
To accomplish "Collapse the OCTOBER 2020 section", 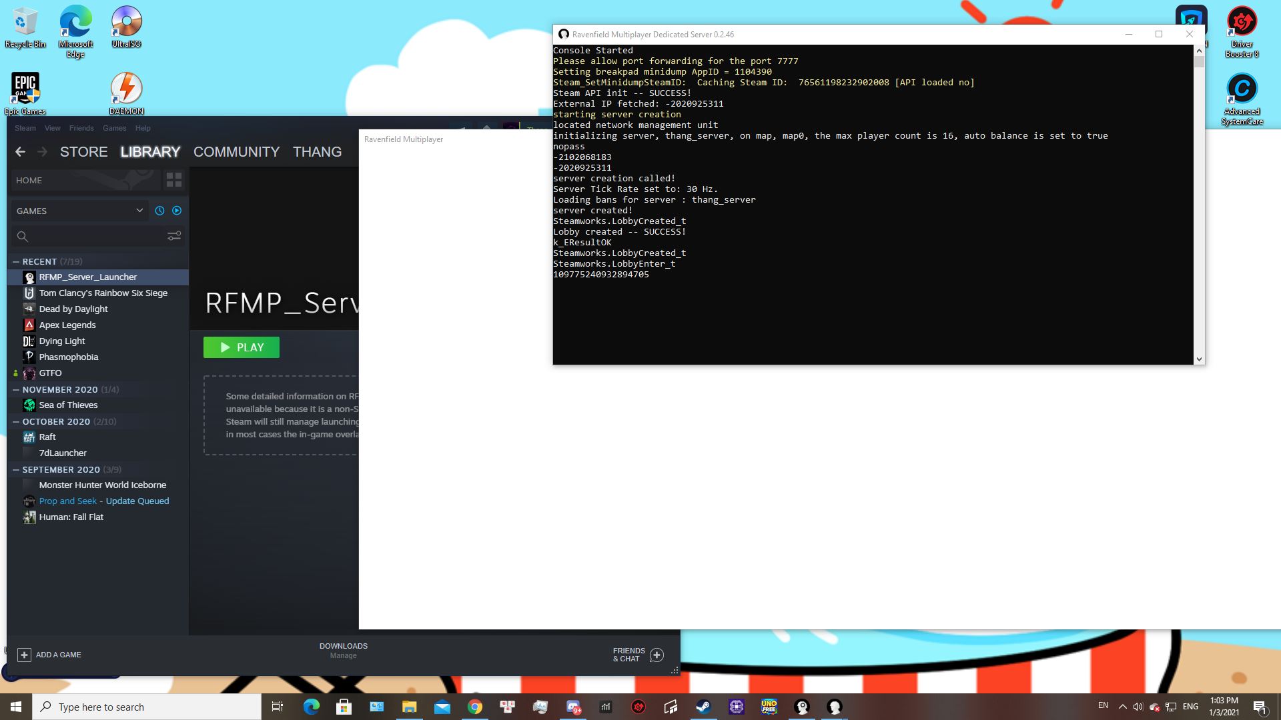I will (x=16, y=422).
